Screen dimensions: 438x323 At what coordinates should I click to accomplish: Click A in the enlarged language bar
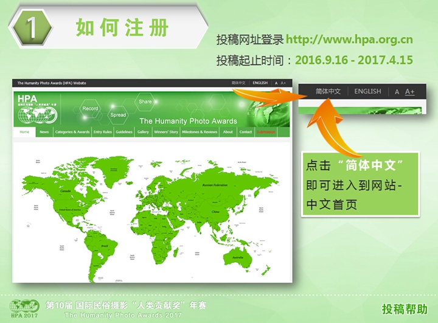tap(397, 92)
